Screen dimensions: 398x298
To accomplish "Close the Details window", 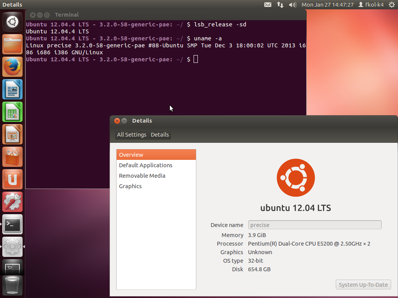I will point(117,121).
